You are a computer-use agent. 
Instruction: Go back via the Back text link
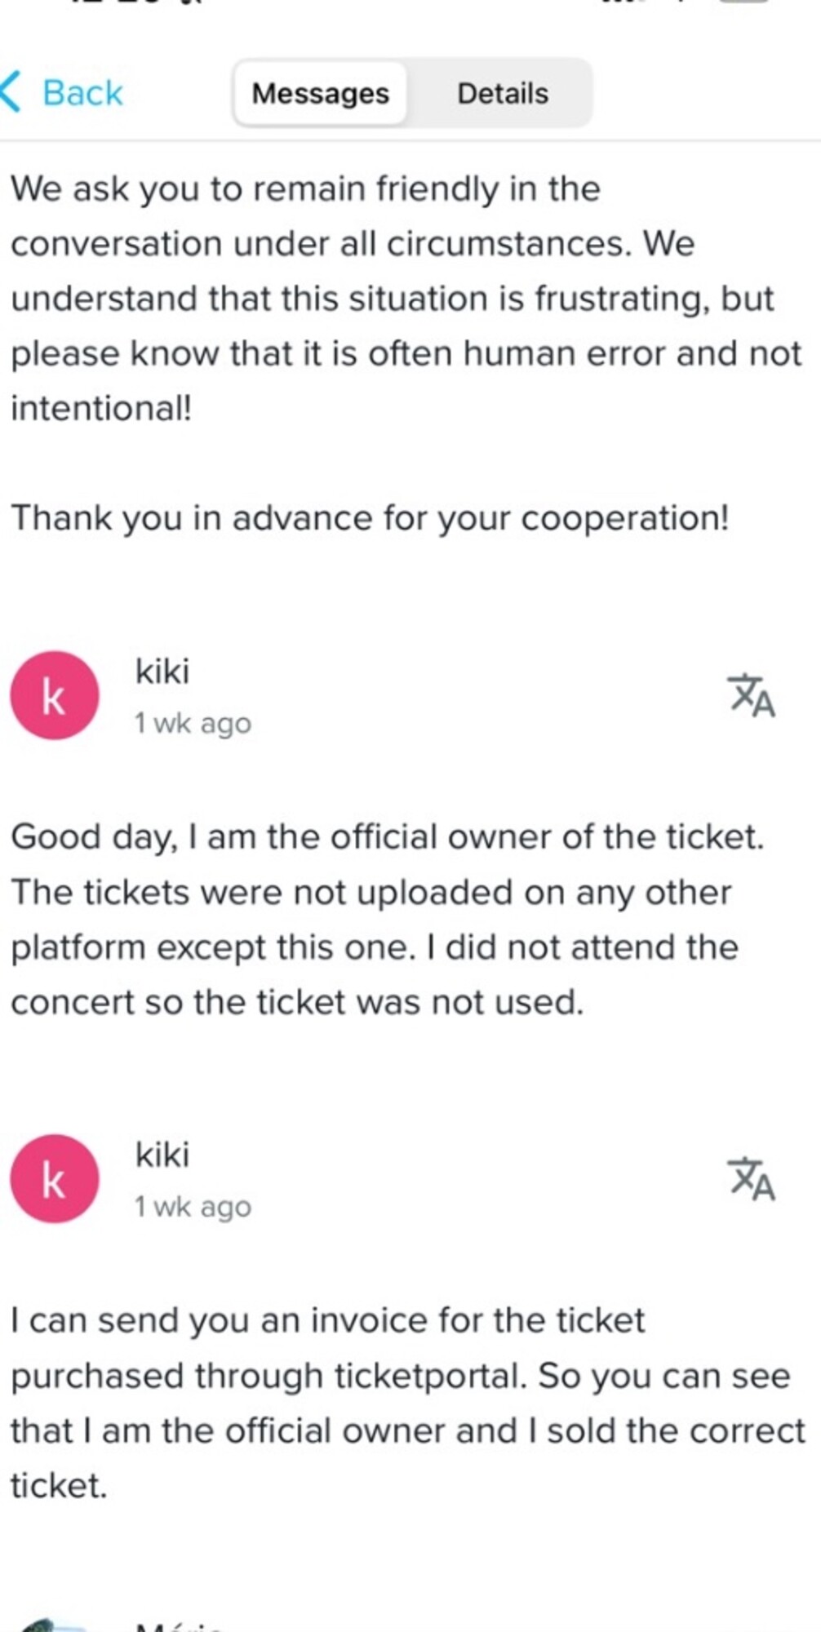[82, 93]
